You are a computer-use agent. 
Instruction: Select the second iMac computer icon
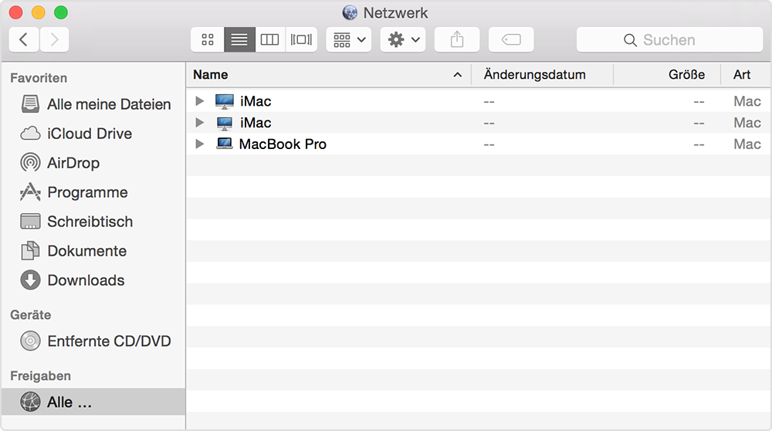225,123
